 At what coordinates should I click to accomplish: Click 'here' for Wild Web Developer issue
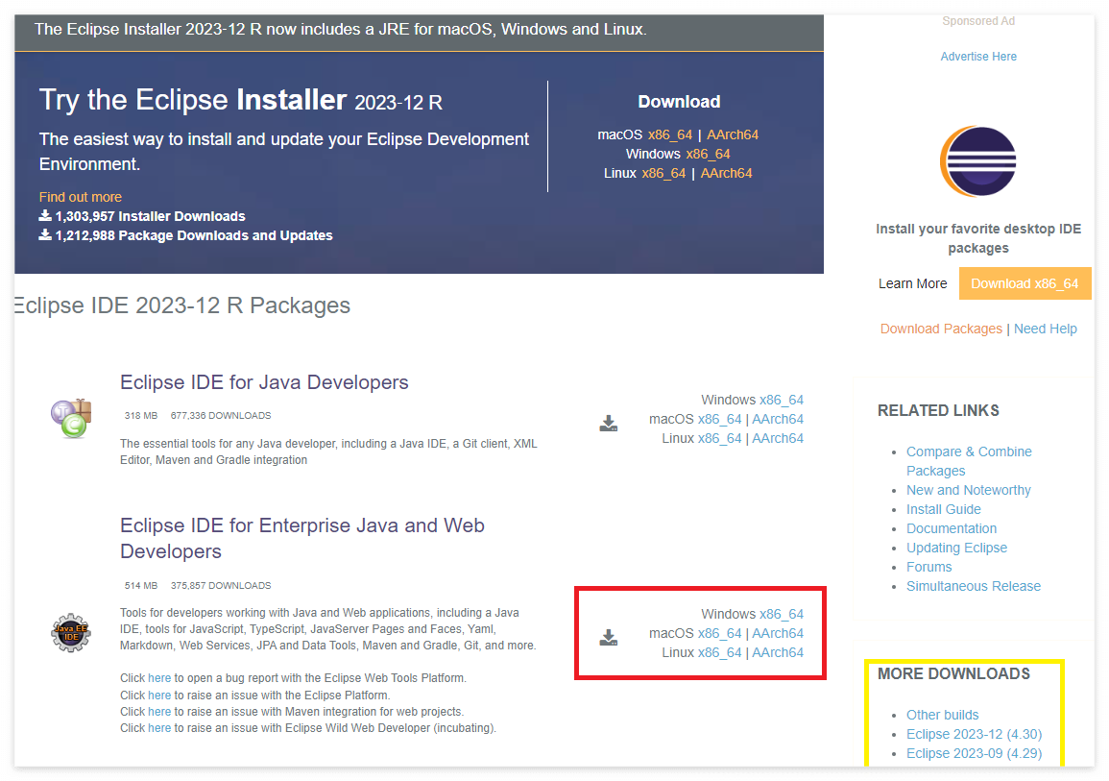click(159, 728)
